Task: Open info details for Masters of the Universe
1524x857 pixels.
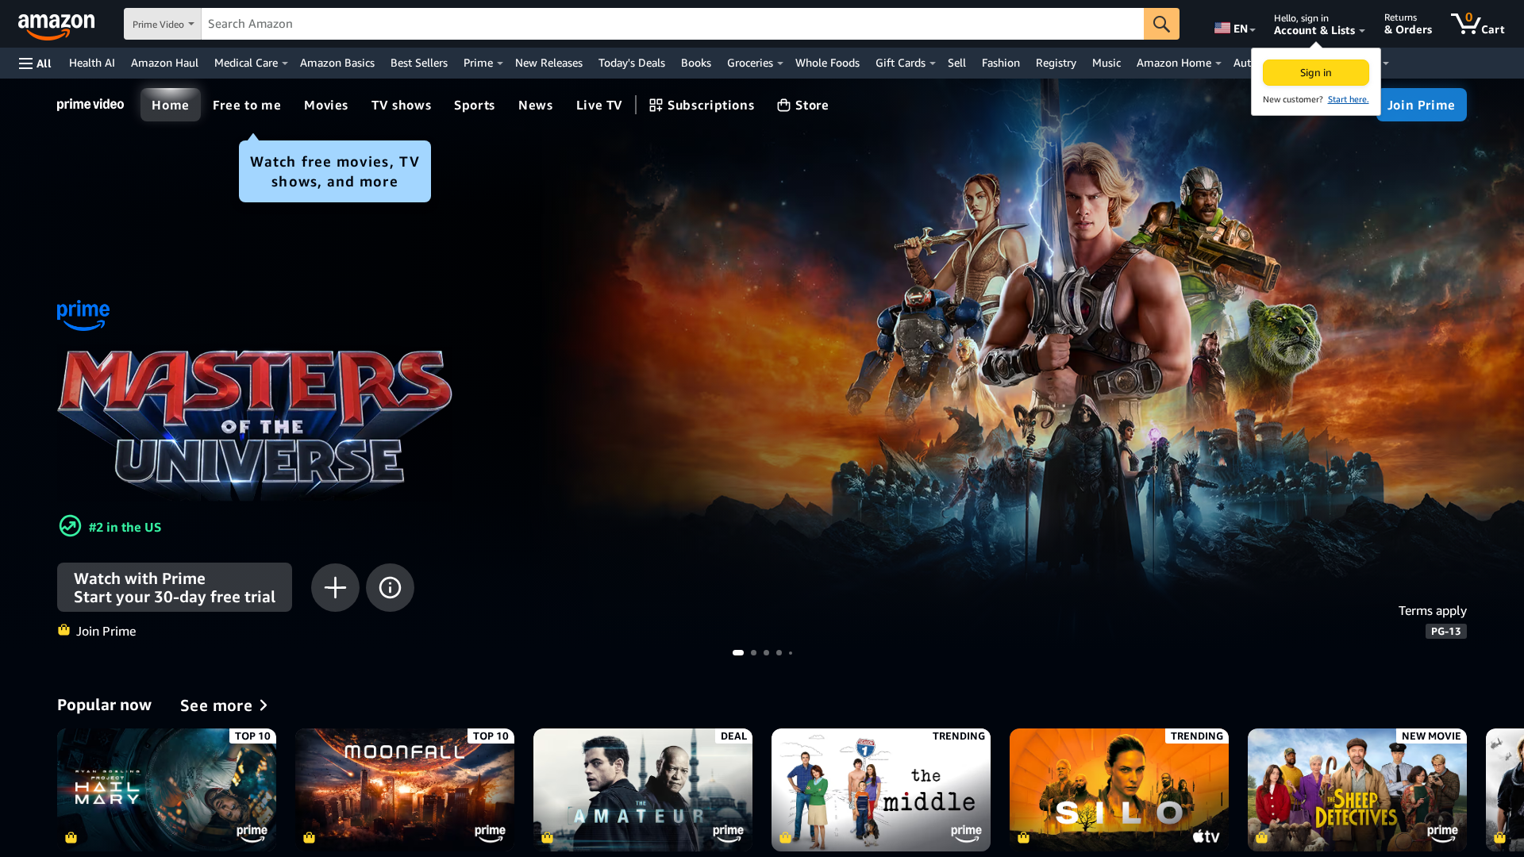Action: click(390, 588)
